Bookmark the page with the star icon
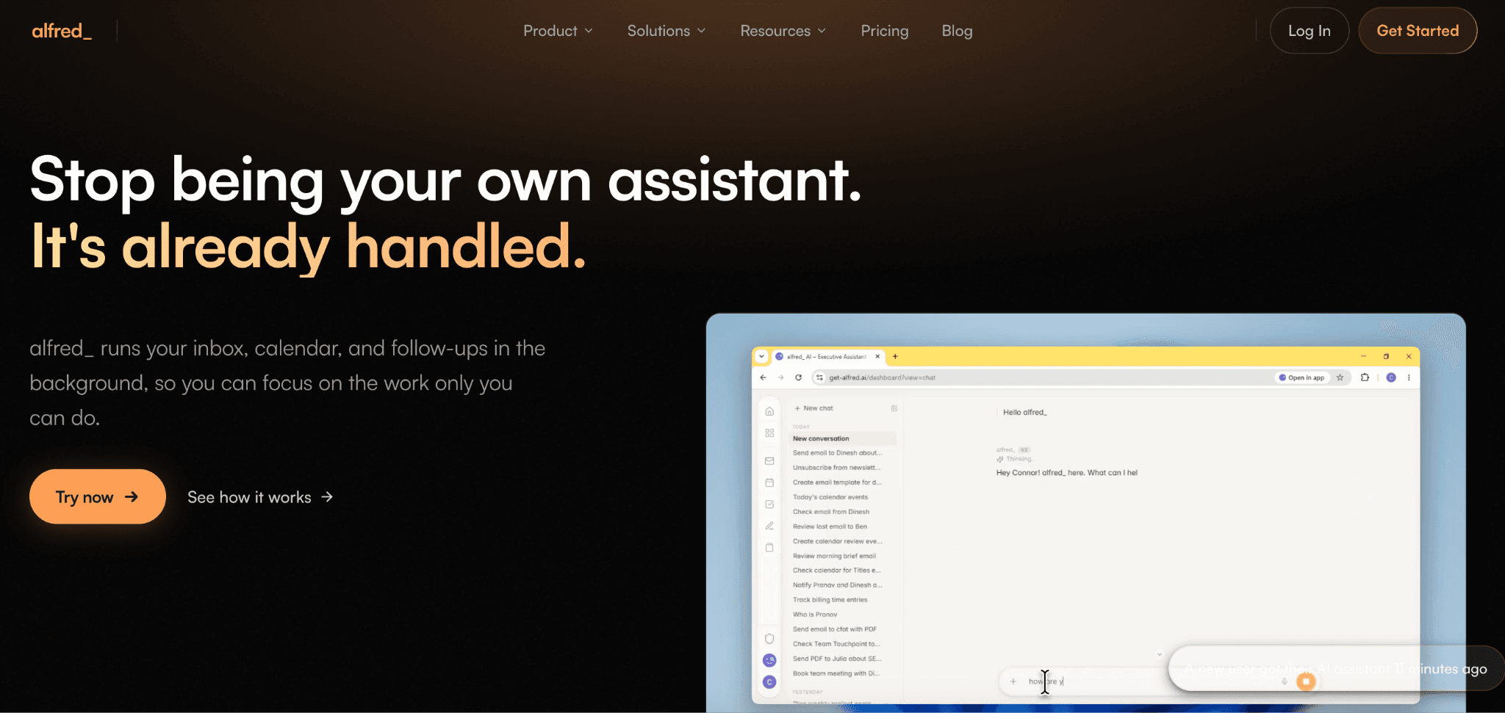 coord(1340,377)
